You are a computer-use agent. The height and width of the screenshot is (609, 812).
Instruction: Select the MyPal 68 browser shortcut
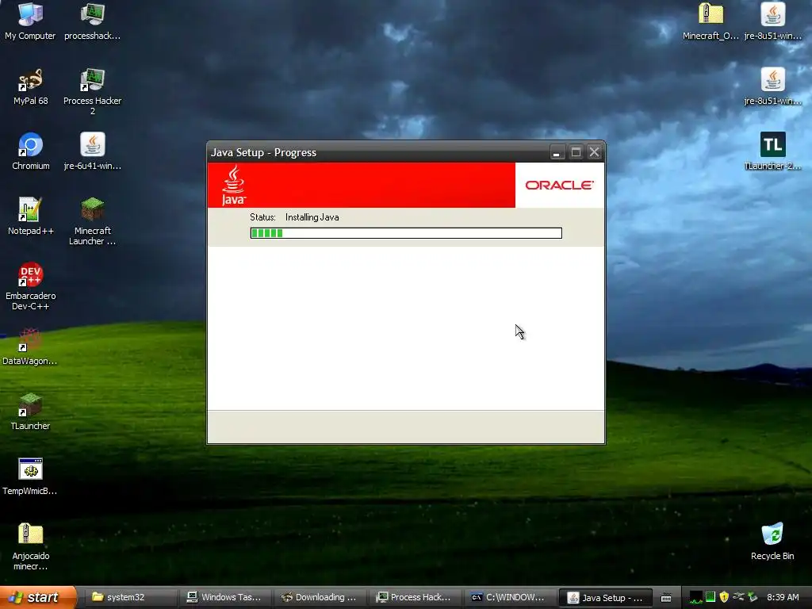point(31,86)
